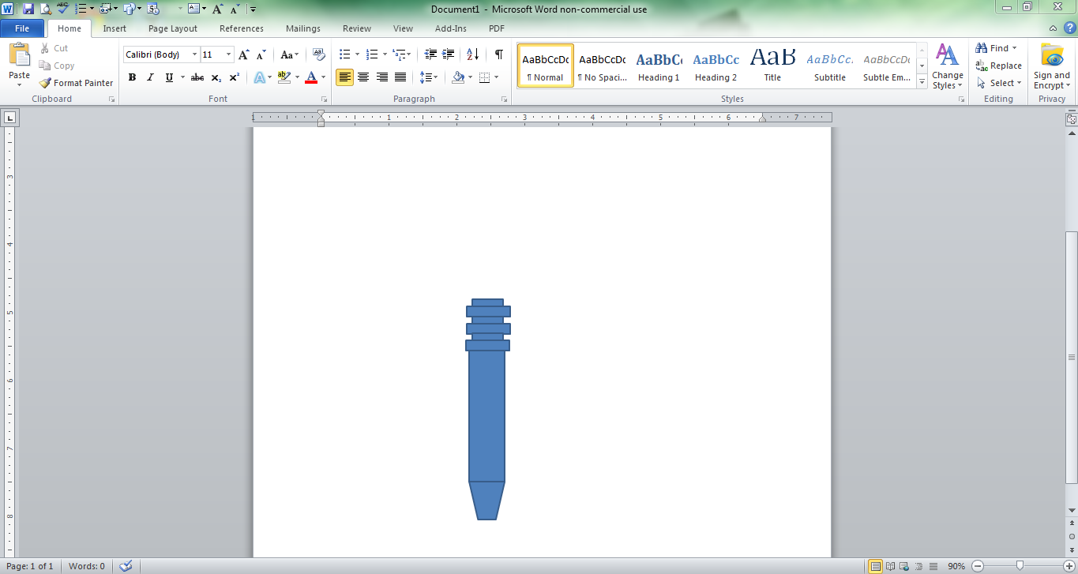Select Center alignment

pyautogui.click(x=363, y=77)
